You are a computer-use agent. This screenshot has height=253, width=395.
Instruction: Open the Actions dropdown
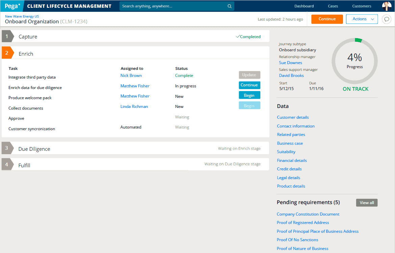[362, 19]
